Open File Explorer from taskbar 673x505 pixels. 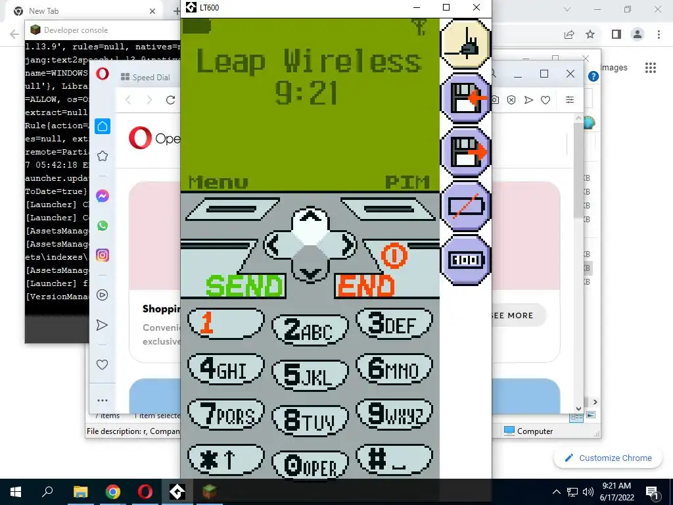pos(80,492)
